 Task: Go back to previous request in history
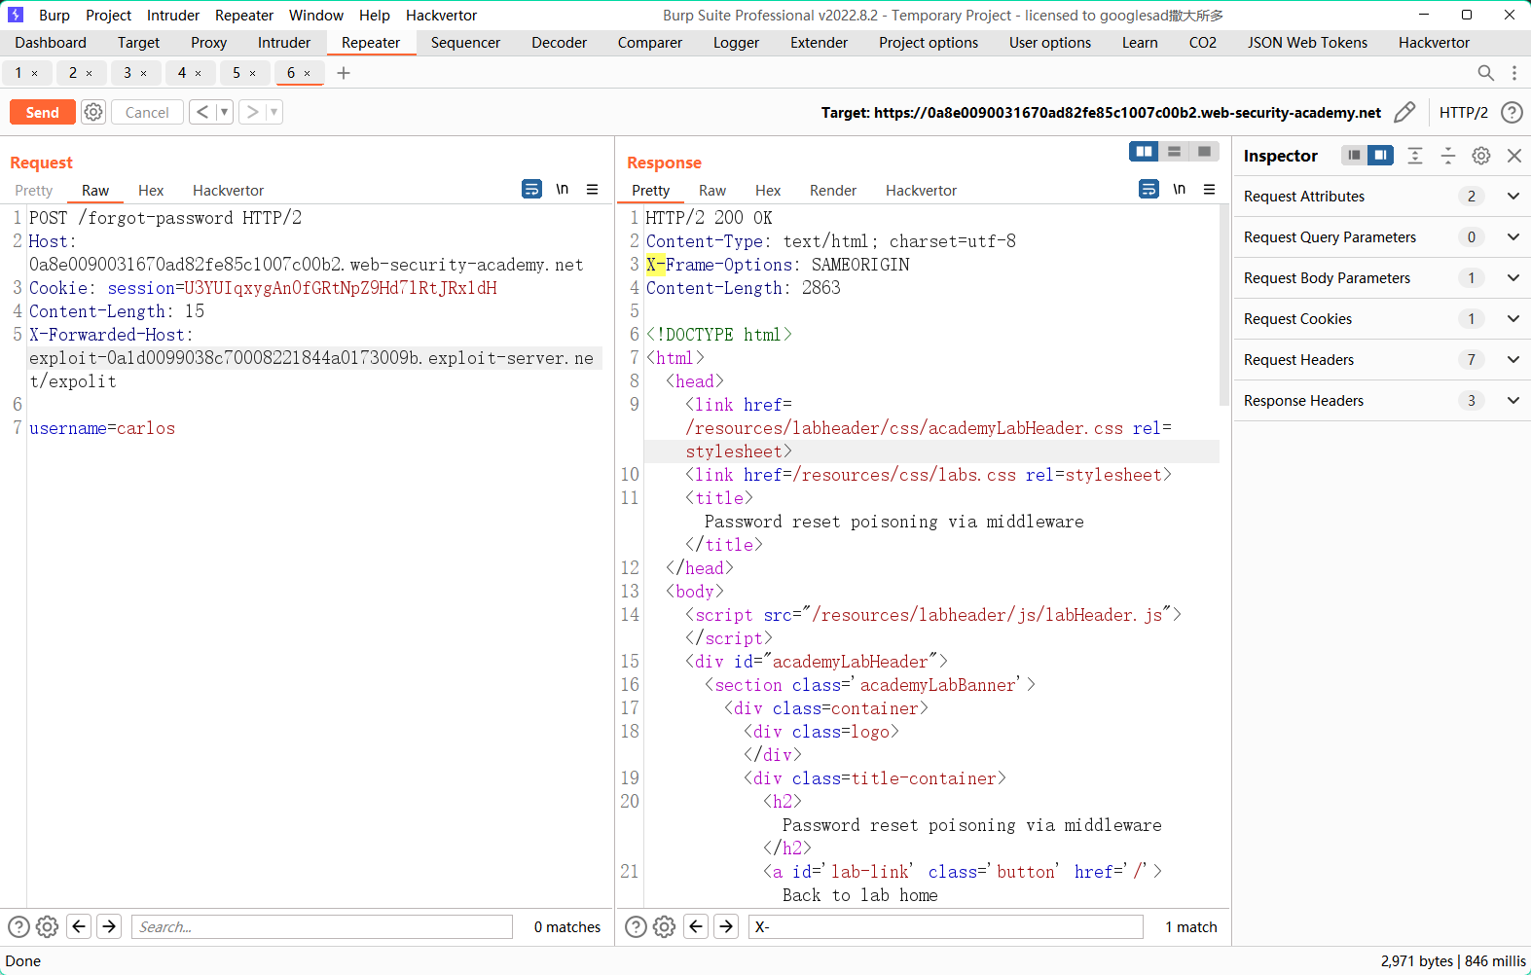pos(202,112)
